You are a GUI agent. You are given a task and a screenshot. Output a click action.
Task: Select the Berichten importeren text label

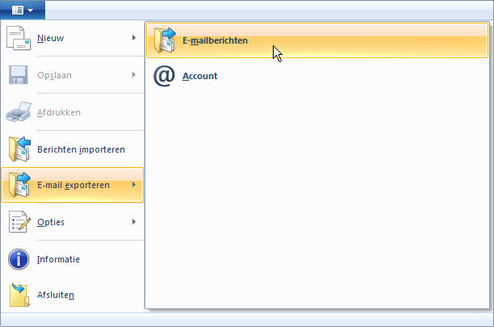[81, 149]
